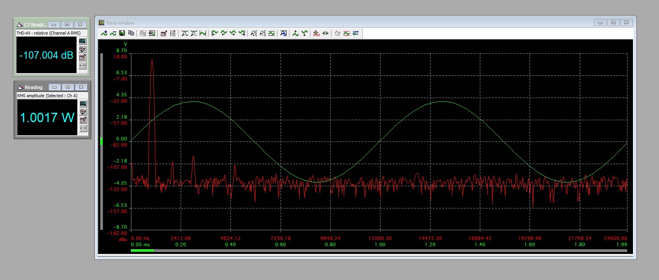Click the vertical zoom in magnifier icon

(x=253, y=33)
